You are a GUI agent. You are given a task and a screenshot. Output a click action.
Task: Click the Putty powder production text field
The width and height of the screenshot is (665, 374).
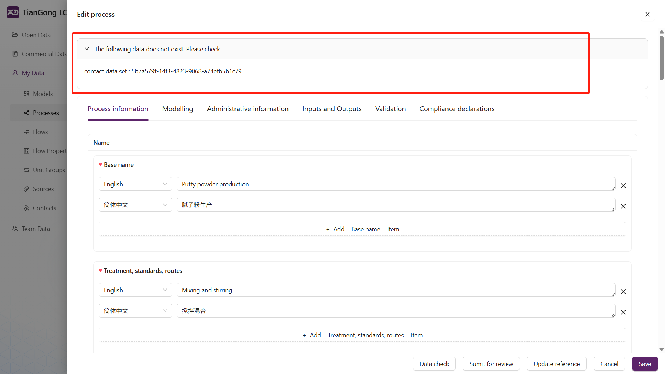click(395, 184)
